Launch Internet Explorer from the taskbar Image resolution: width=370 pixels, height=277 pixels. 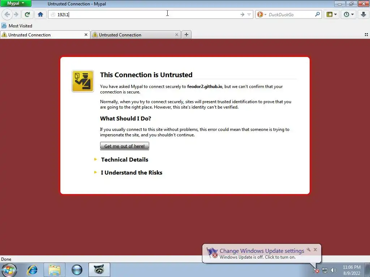32,270
